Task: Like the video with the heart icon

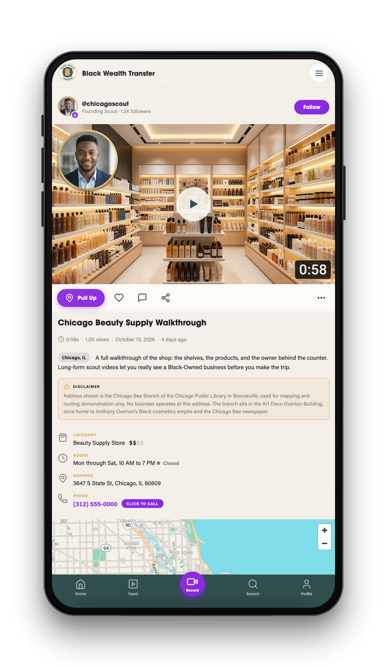Action: [119, 298]
